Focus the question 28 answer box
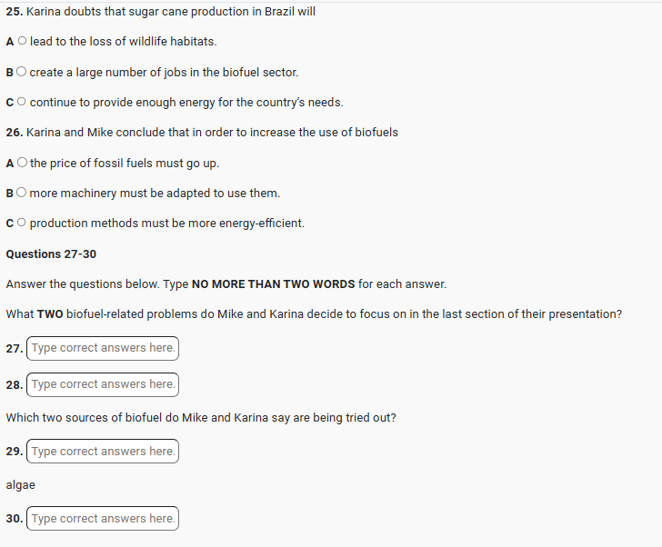The width and height of the screenshot is (662, 547). click(103, 384)
